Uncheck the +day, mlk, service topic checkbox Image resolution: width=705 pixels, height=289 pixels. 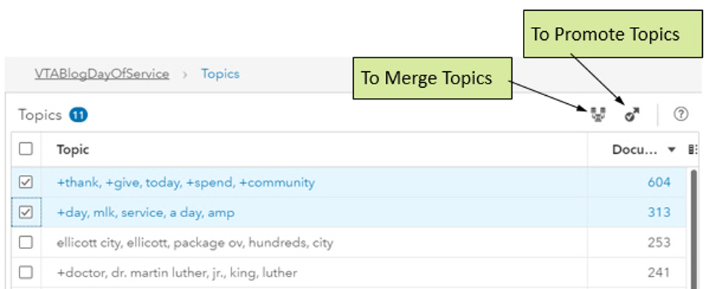(26, 212)
